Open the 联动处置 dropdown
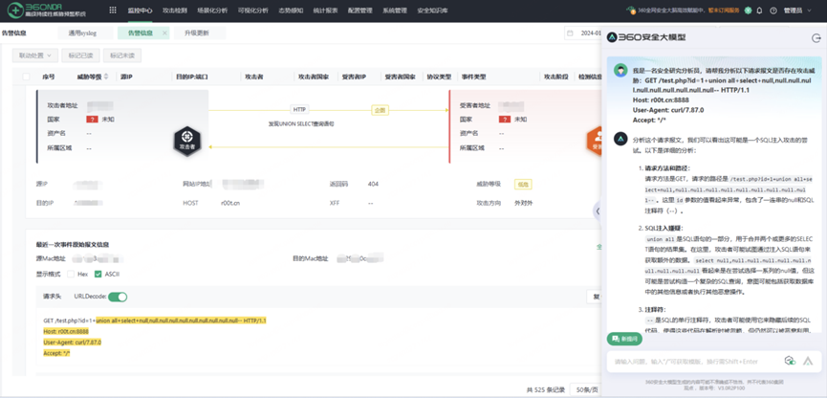 click(36, 55)
